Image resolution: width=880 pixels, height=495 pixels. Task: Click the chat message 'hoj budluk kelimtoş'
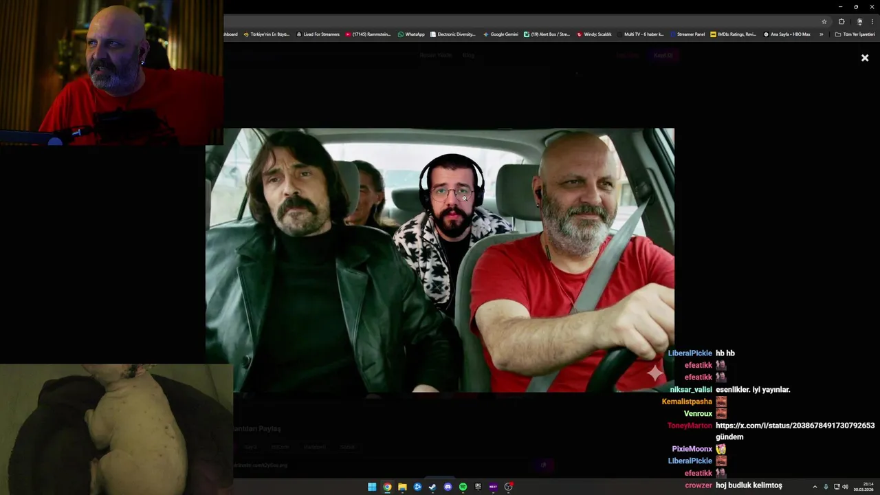[x=749, y=485]
